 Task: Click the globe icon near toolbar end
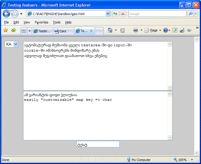click(182, 30)
